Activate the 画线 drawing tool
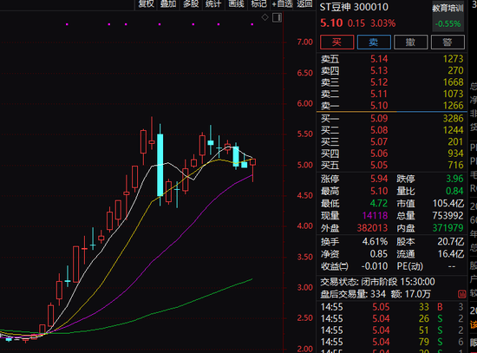This screenshot has height=353, width=477. click(237, 4)
